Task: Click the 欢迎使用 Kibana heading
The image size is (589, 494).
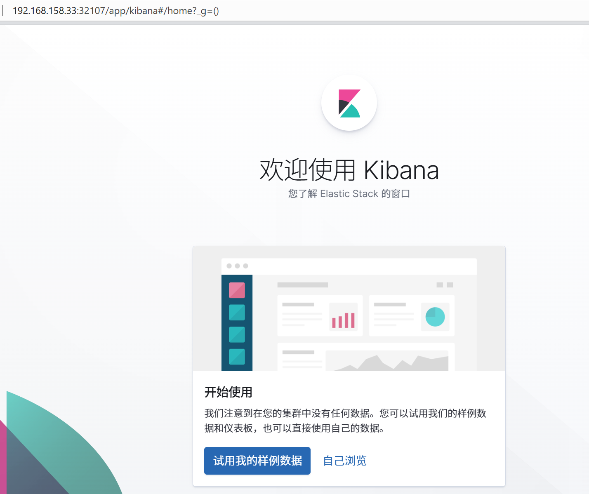Action: point(349,170)
